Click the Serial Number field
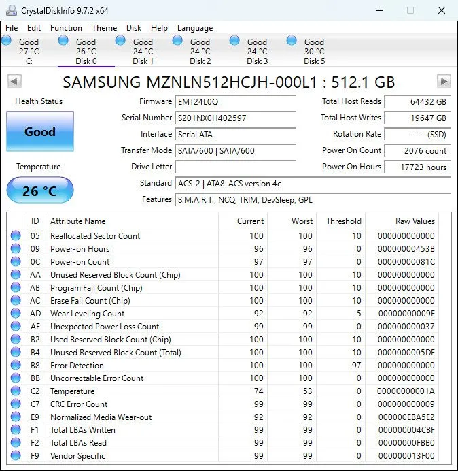The height and width of the screenshot is (471, 458). click(235, 118)
